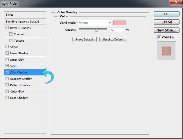Toggle the Preview checkbox

pyautogui.click(x=159, y=37)
